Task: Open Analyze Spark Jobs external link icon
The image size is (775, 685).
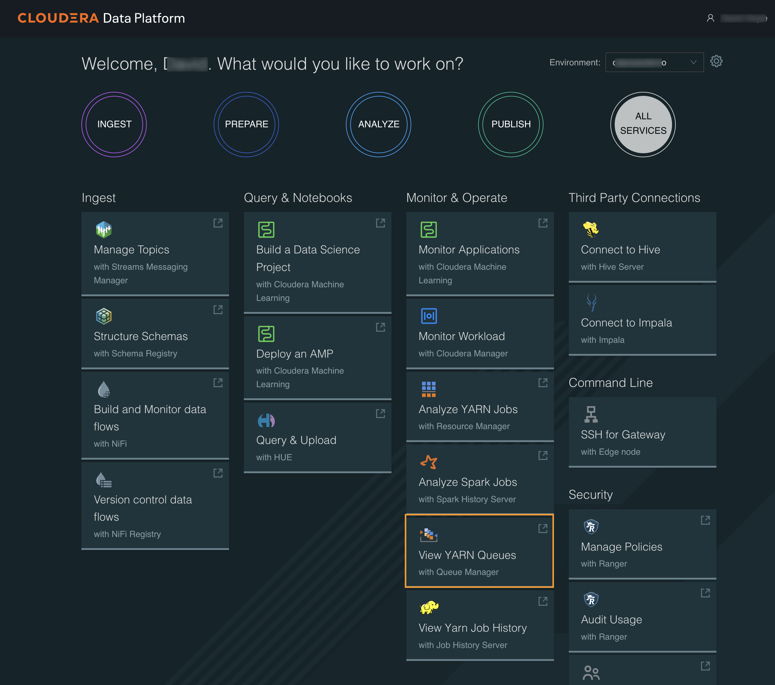Action: [x=543, y=456]
